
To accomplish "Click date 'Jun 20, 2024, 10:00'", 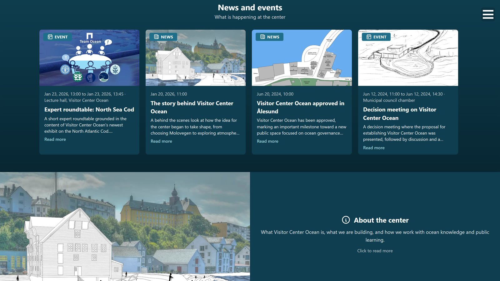I will [x=275, y=94].
